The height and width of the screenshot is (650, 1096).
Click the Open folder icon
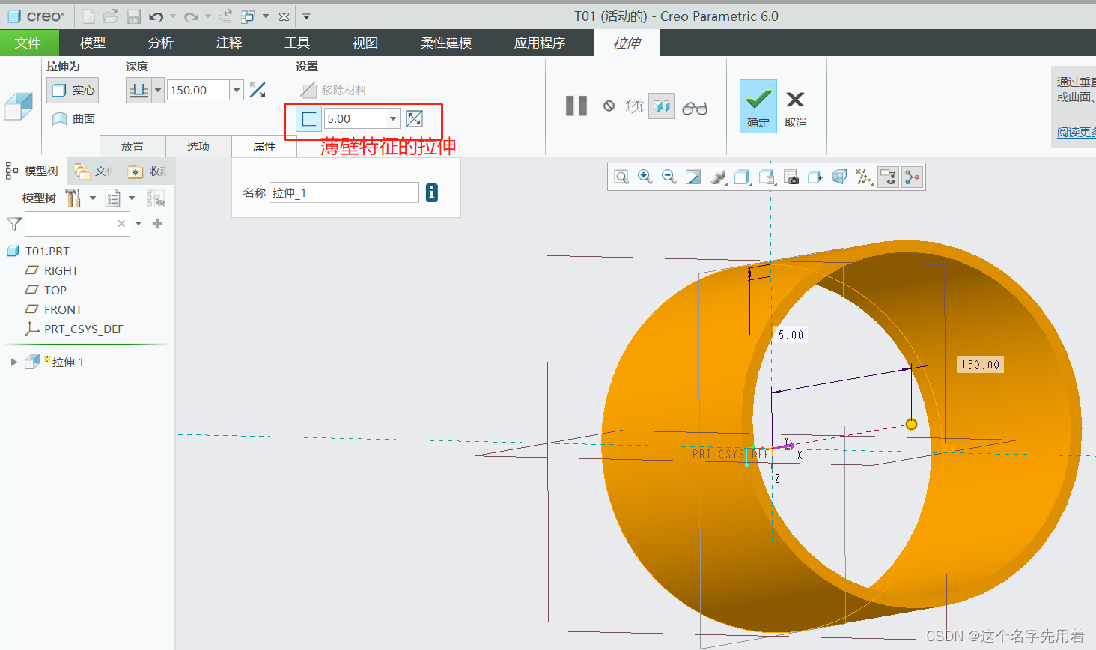click(x=111, y=16)
